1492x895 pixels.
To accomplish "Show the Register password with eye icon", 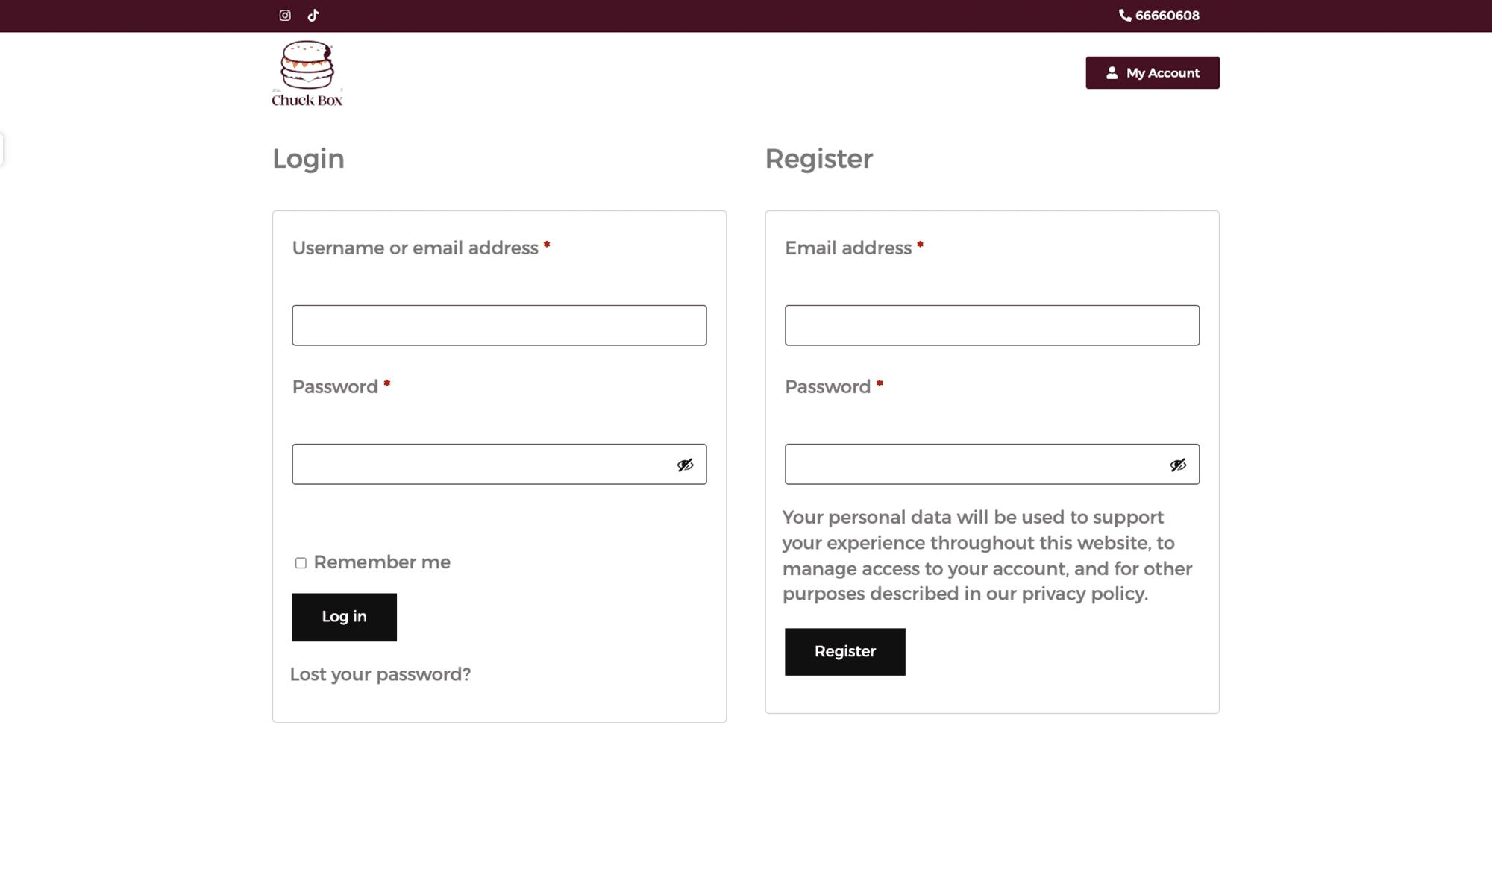I will tap(1177, 465).
